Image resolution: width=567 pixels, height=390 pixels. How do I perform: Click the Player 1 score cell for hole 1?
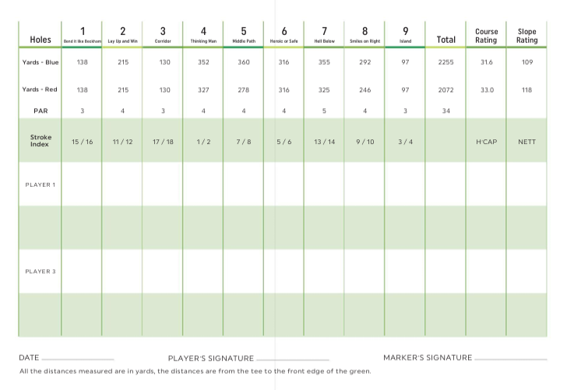[82, 184]
